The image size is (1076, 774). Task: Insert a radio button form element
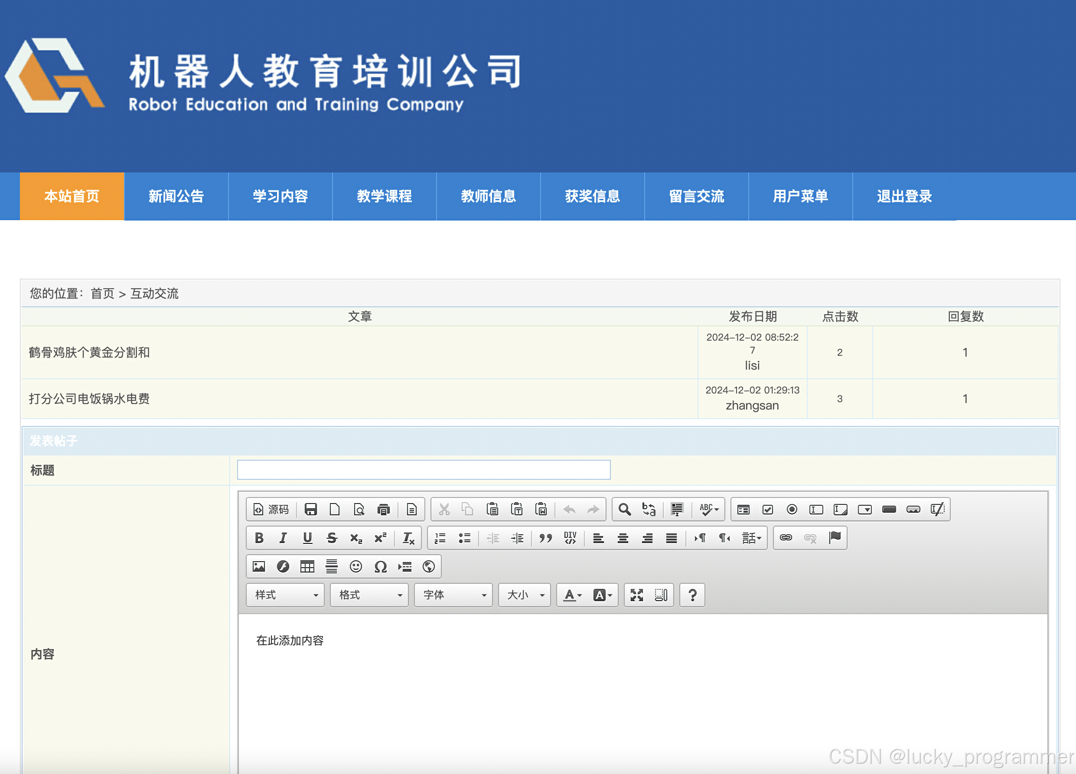(792, 509)
